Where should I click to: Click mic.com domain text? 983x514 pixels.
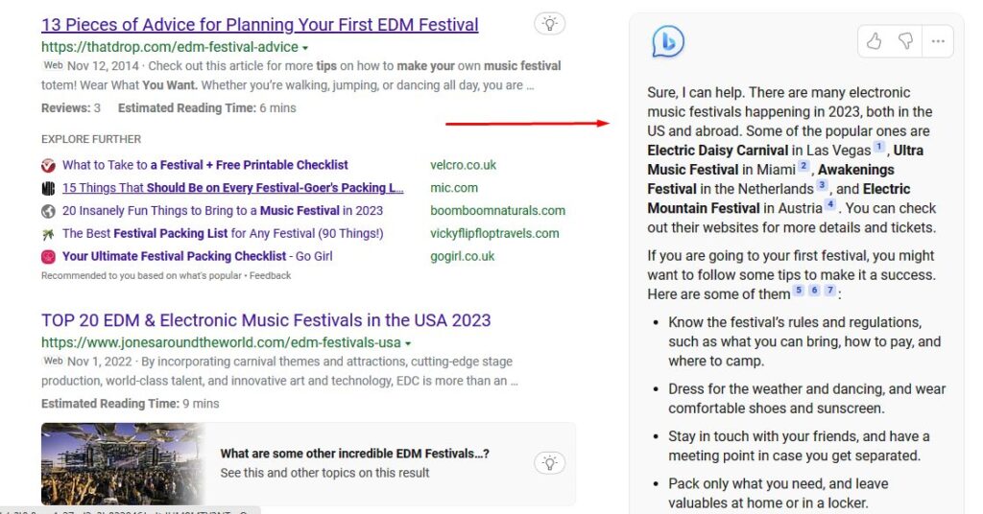point(454,188)
